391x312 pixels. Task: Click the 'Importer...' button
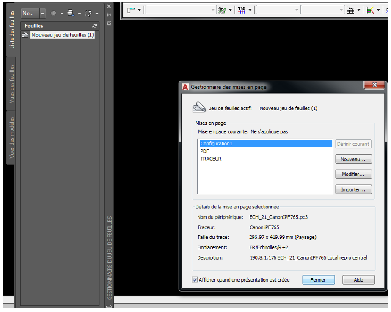[353, 190]
